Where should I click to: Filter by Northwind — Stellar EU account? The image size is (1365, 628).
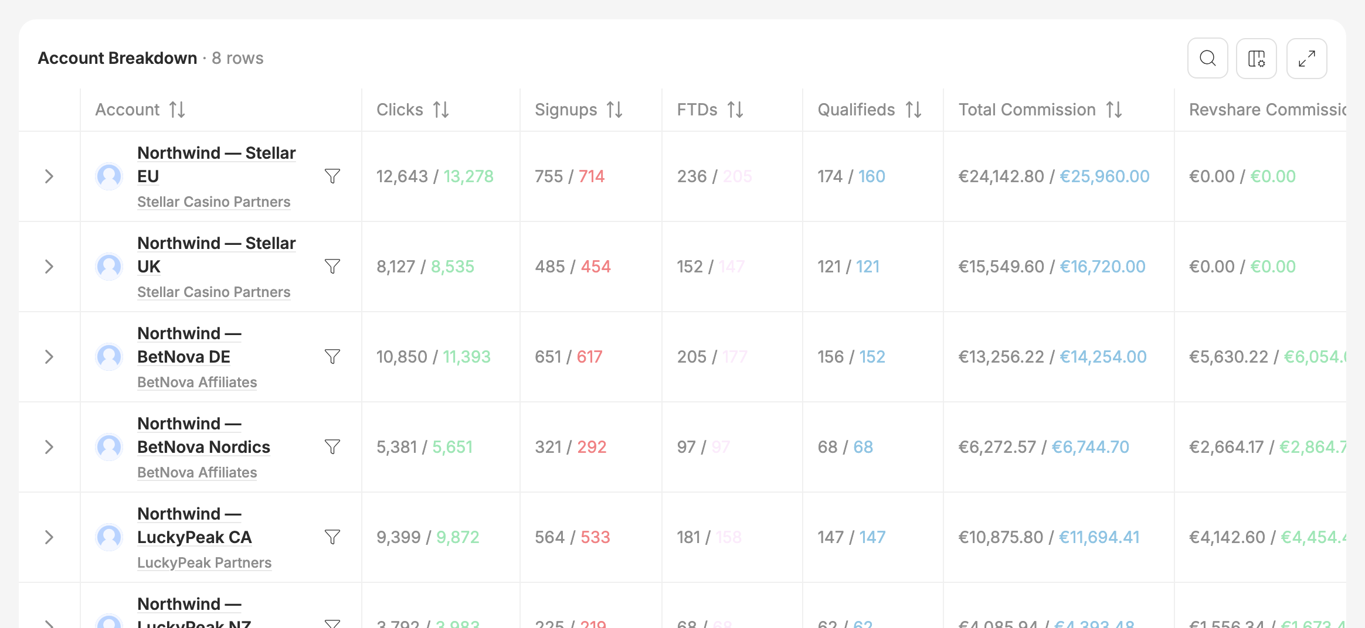point(332,176)
